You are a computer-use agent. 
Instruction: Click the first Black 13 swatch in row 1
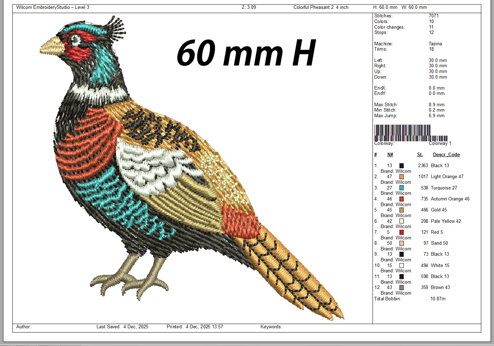(402, 166)
